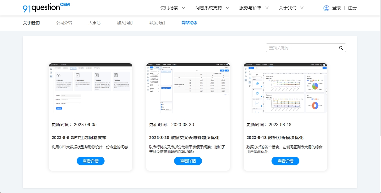Expand the 关于我们 dropdown chevron
This screenshot has width=381, height=193.
302,8
